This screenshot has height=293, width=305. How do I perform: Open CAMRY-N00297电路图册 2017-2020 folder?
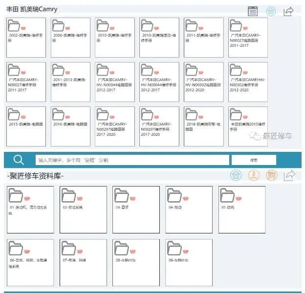(x=115, y=126)
